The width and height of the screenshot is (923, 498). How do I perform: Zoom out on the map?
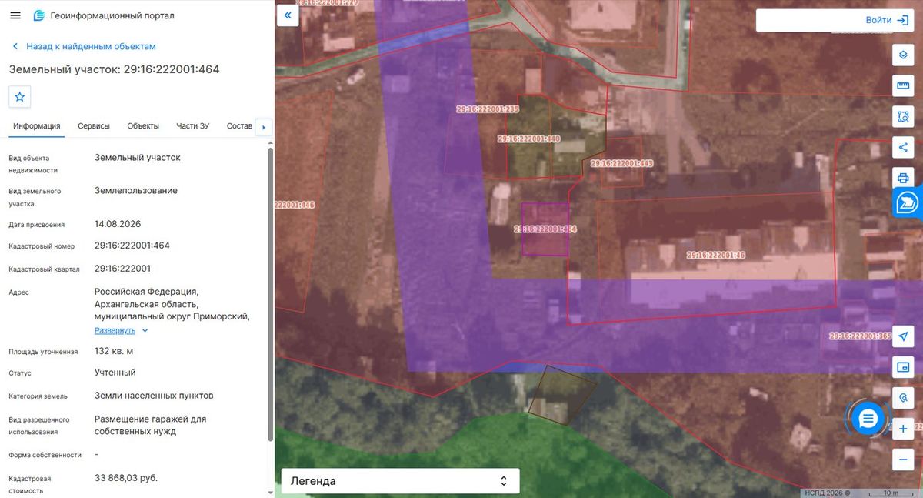[x=903, y=460]
